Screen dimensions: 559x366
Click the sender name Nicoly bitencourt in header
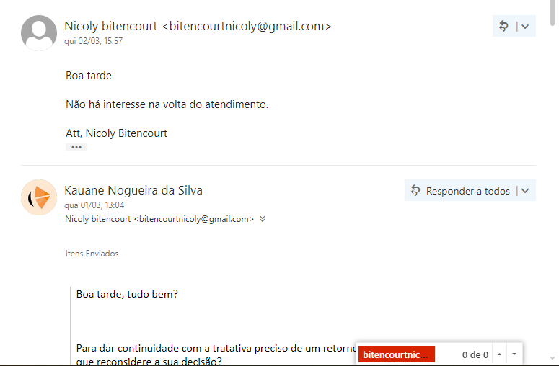pos(110,26)
